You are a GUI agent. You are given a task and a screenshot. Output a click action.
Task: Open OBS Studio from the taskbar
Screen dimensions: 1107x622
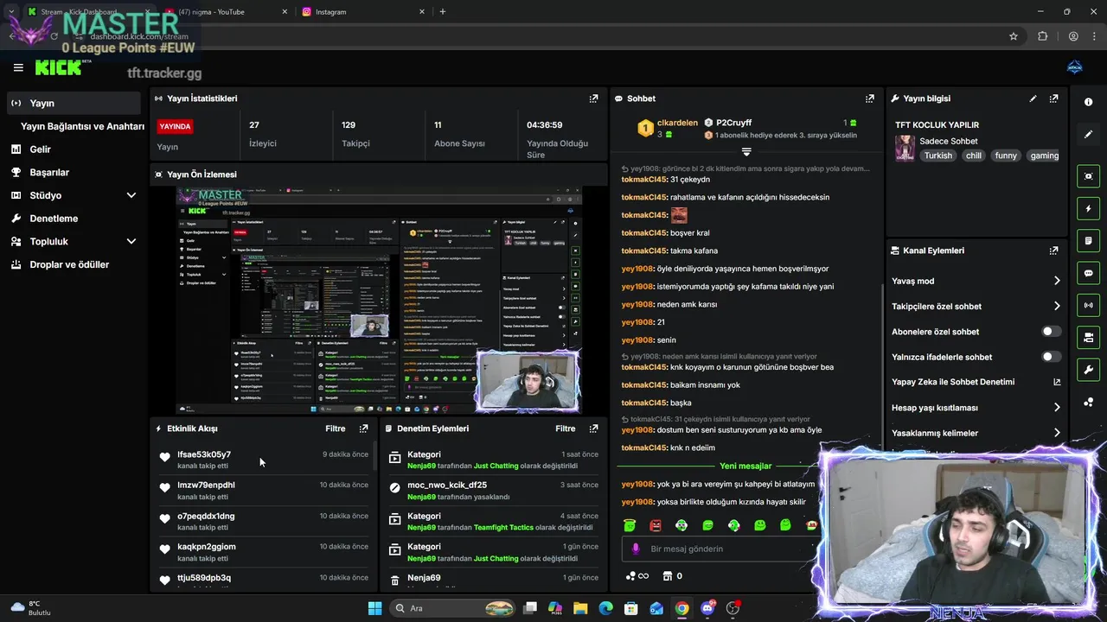[733, 608]
